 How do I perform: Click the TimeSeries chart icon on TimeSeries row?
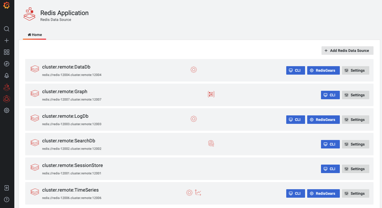click(198, 193)
